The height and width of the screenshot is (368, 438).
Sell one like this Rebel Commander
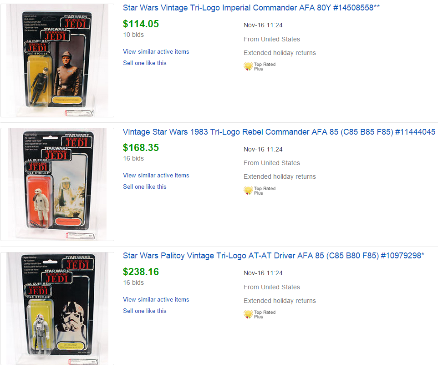(x=144, y=187)
